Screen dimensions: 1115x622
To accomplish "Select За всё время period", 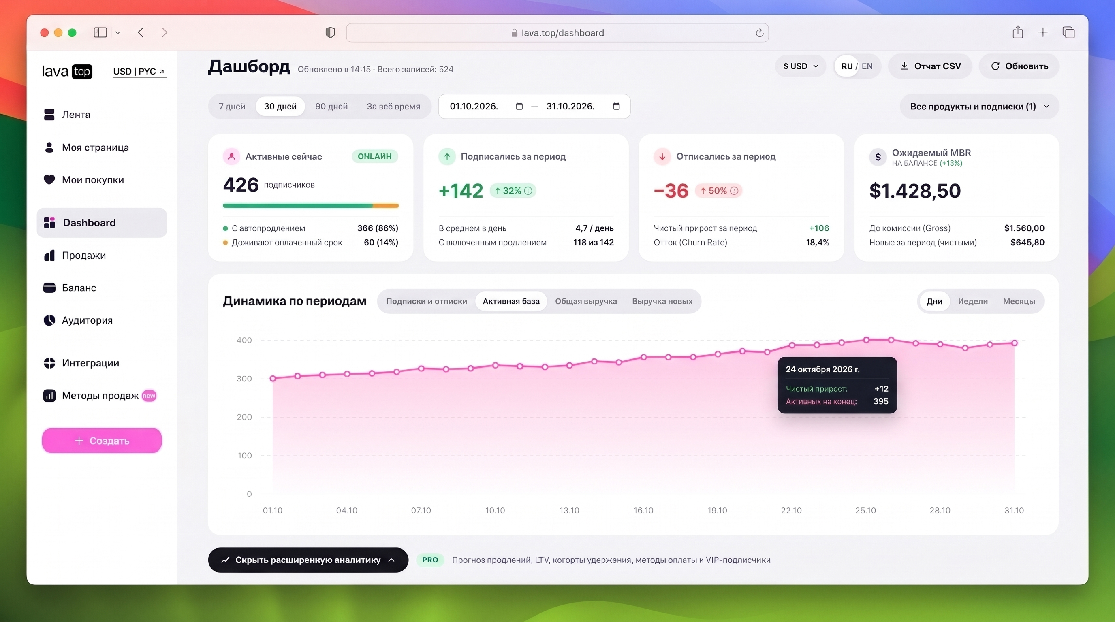I will point(393,107).
